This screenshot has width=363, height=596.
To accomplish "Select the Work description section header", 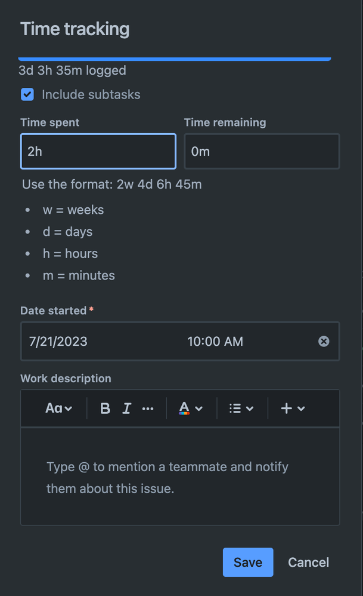I will pyautogui.click(x=66, y=378).
